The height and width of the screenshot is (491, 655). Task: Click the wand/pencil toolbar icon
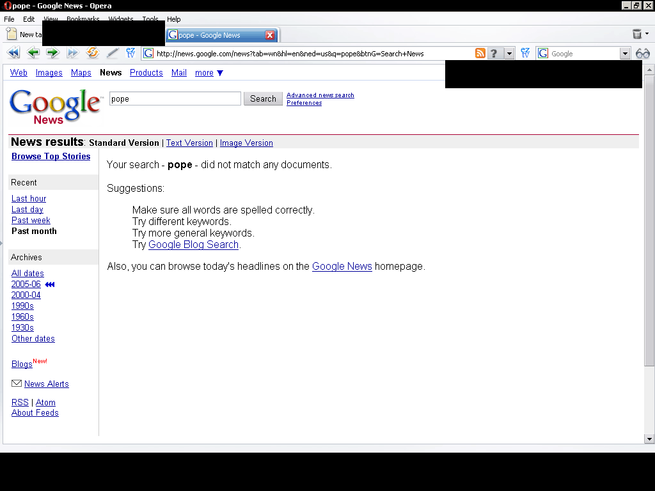112,53
